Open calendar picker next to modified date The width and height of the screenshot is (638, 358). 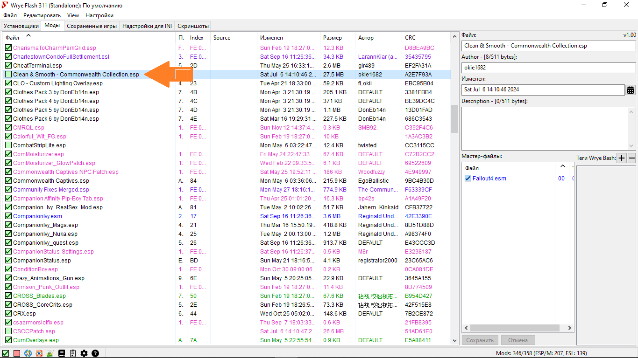631,90
